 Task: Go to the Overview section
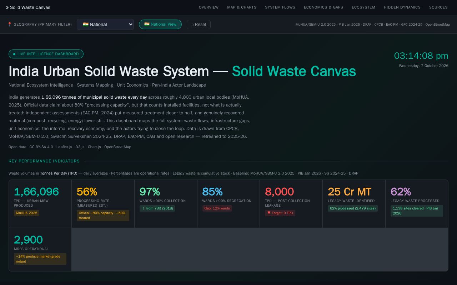209,7
